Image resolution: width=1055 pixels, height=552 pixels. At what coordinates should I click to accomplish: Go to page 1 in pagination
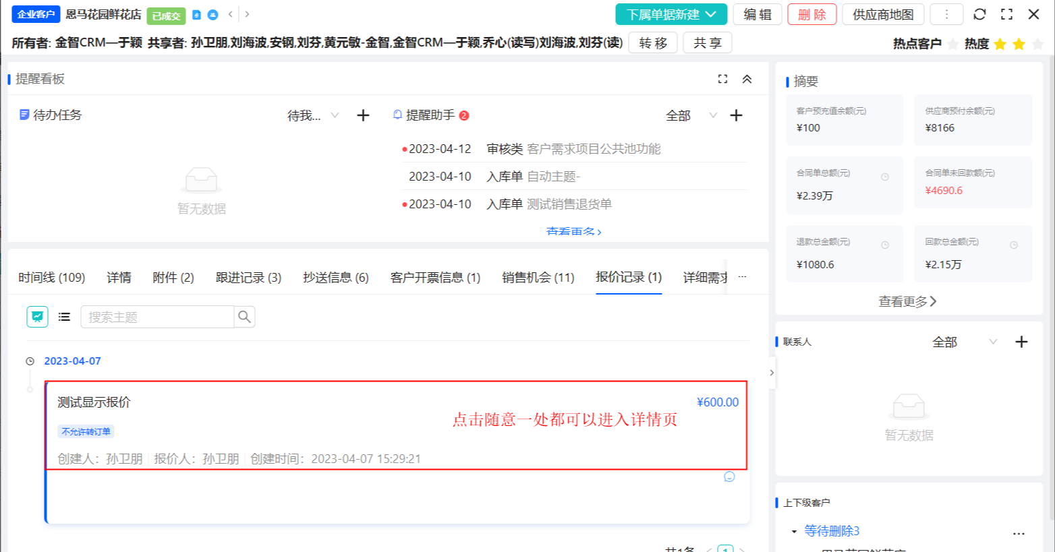click(725, 549)
